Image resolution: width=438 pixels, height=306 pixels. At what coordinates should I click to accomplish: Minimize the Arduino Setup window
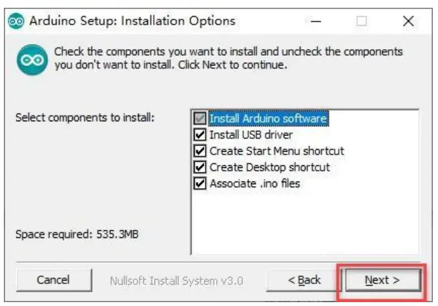point(316,21)
